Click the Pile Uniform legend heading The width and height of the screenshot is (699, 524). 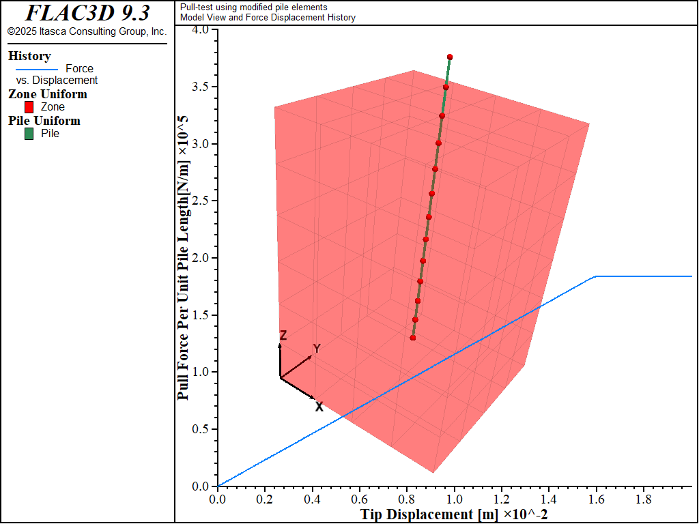click(44, 121)
